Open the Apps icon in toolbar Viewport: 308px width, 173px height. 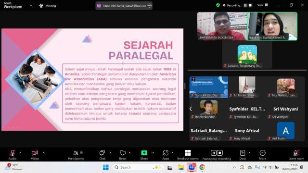pos(166,153)
